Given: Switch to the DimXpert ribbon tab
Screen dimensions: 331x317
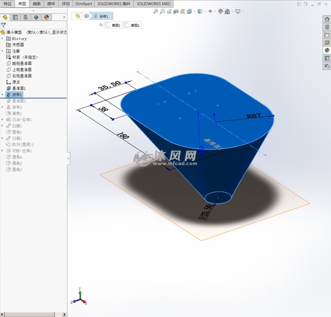Looking at the screenshot, I should (x=84, y=4).
